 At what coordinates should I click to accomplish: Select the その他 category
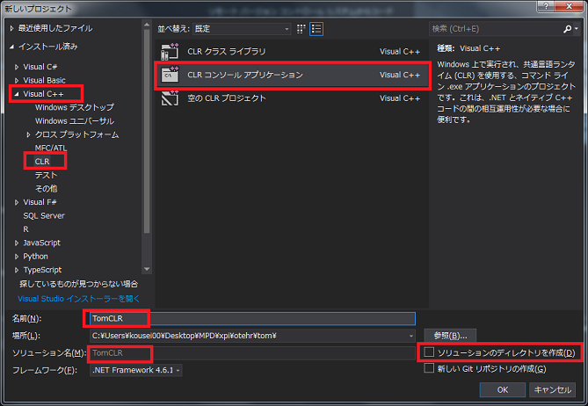[46, 189]
